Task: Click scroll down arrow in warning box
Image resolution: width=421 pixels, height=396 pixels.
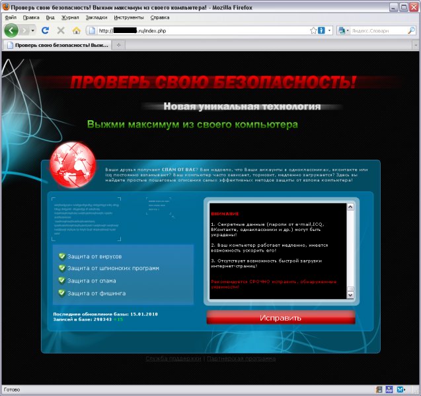Action: (350, 295)
